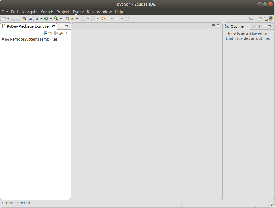
Task: Open the Window menu
Action: point(104,12)
